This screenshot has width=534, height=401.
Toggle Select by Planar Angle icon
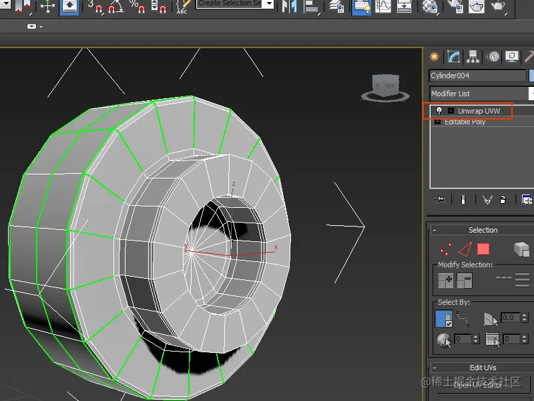tap(491, 319)
